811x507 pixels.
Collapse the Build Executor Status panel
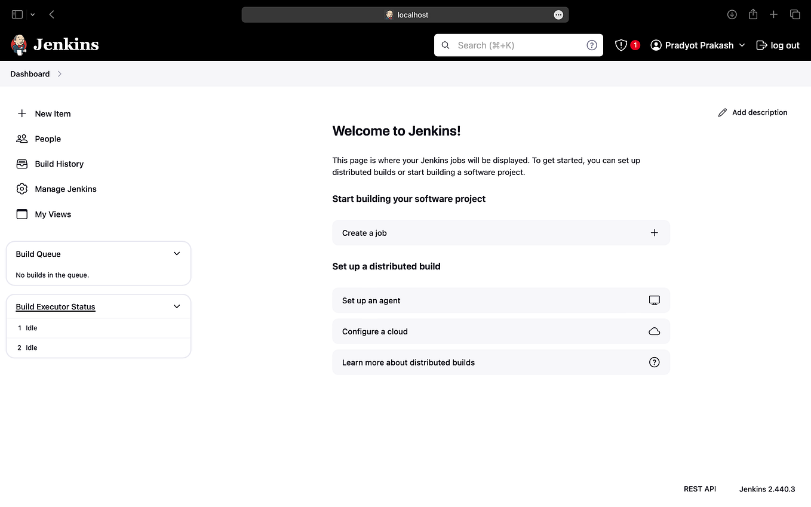176,306
